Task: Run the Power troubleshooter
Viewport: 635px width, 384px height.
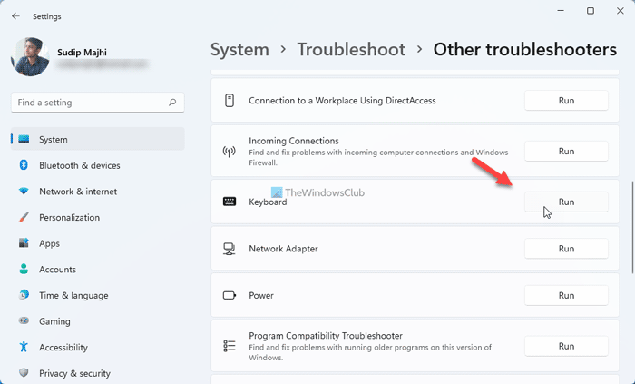Action: (566, 295)
